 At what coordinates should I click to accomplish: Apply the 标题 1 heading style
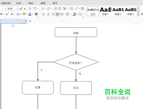106,11
